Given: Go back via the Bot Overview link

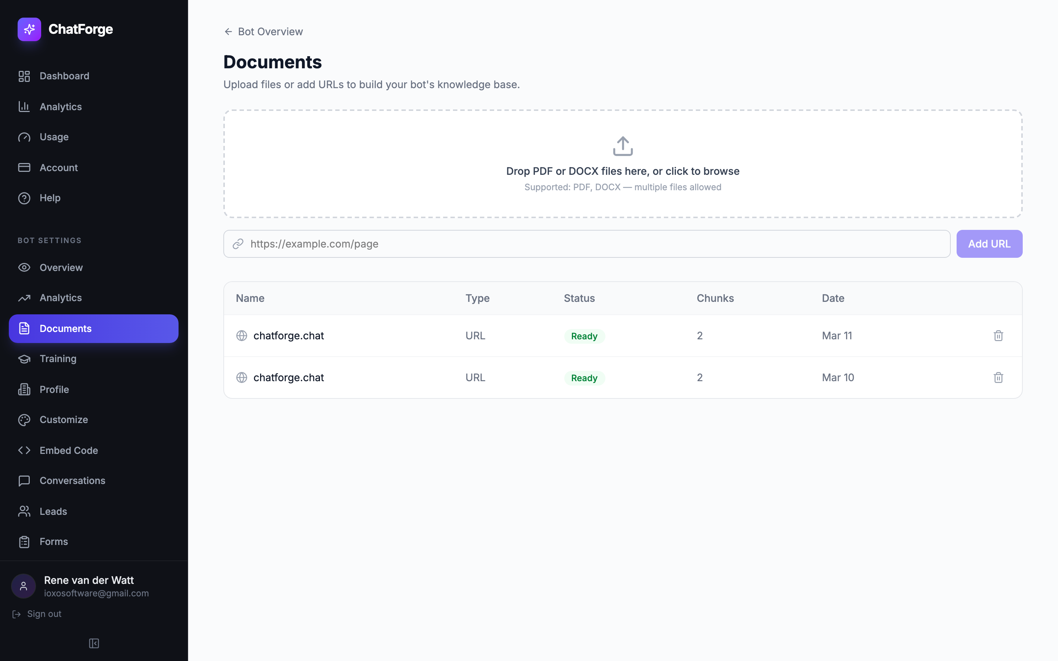Looking at the screenshot, I should (x=263, y=32).
